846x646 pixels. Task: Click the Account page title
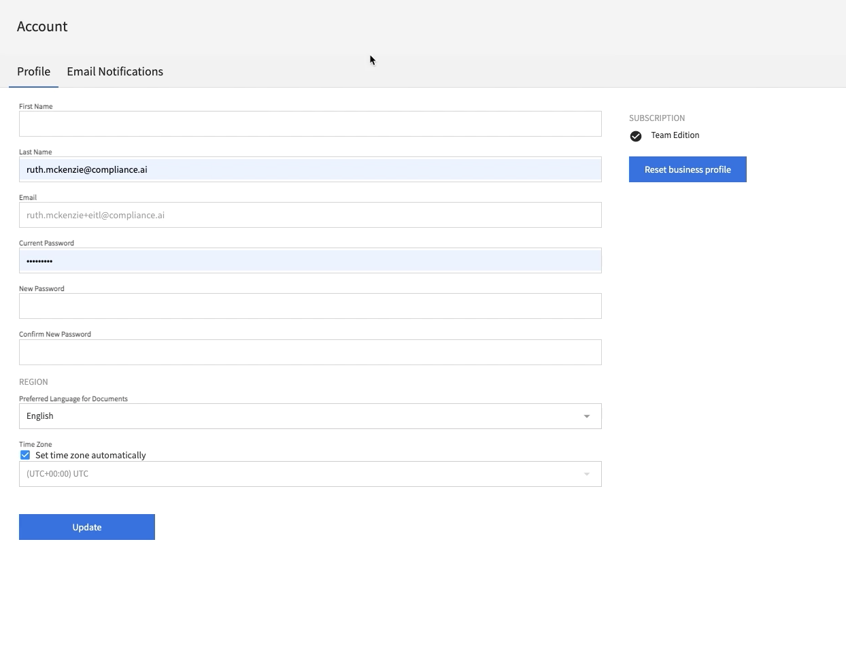tap(42, 27)
